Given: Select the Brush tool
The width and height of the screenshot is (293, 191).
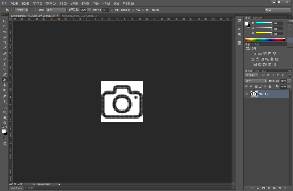Looking at the screenshot, I should (5, 59).
